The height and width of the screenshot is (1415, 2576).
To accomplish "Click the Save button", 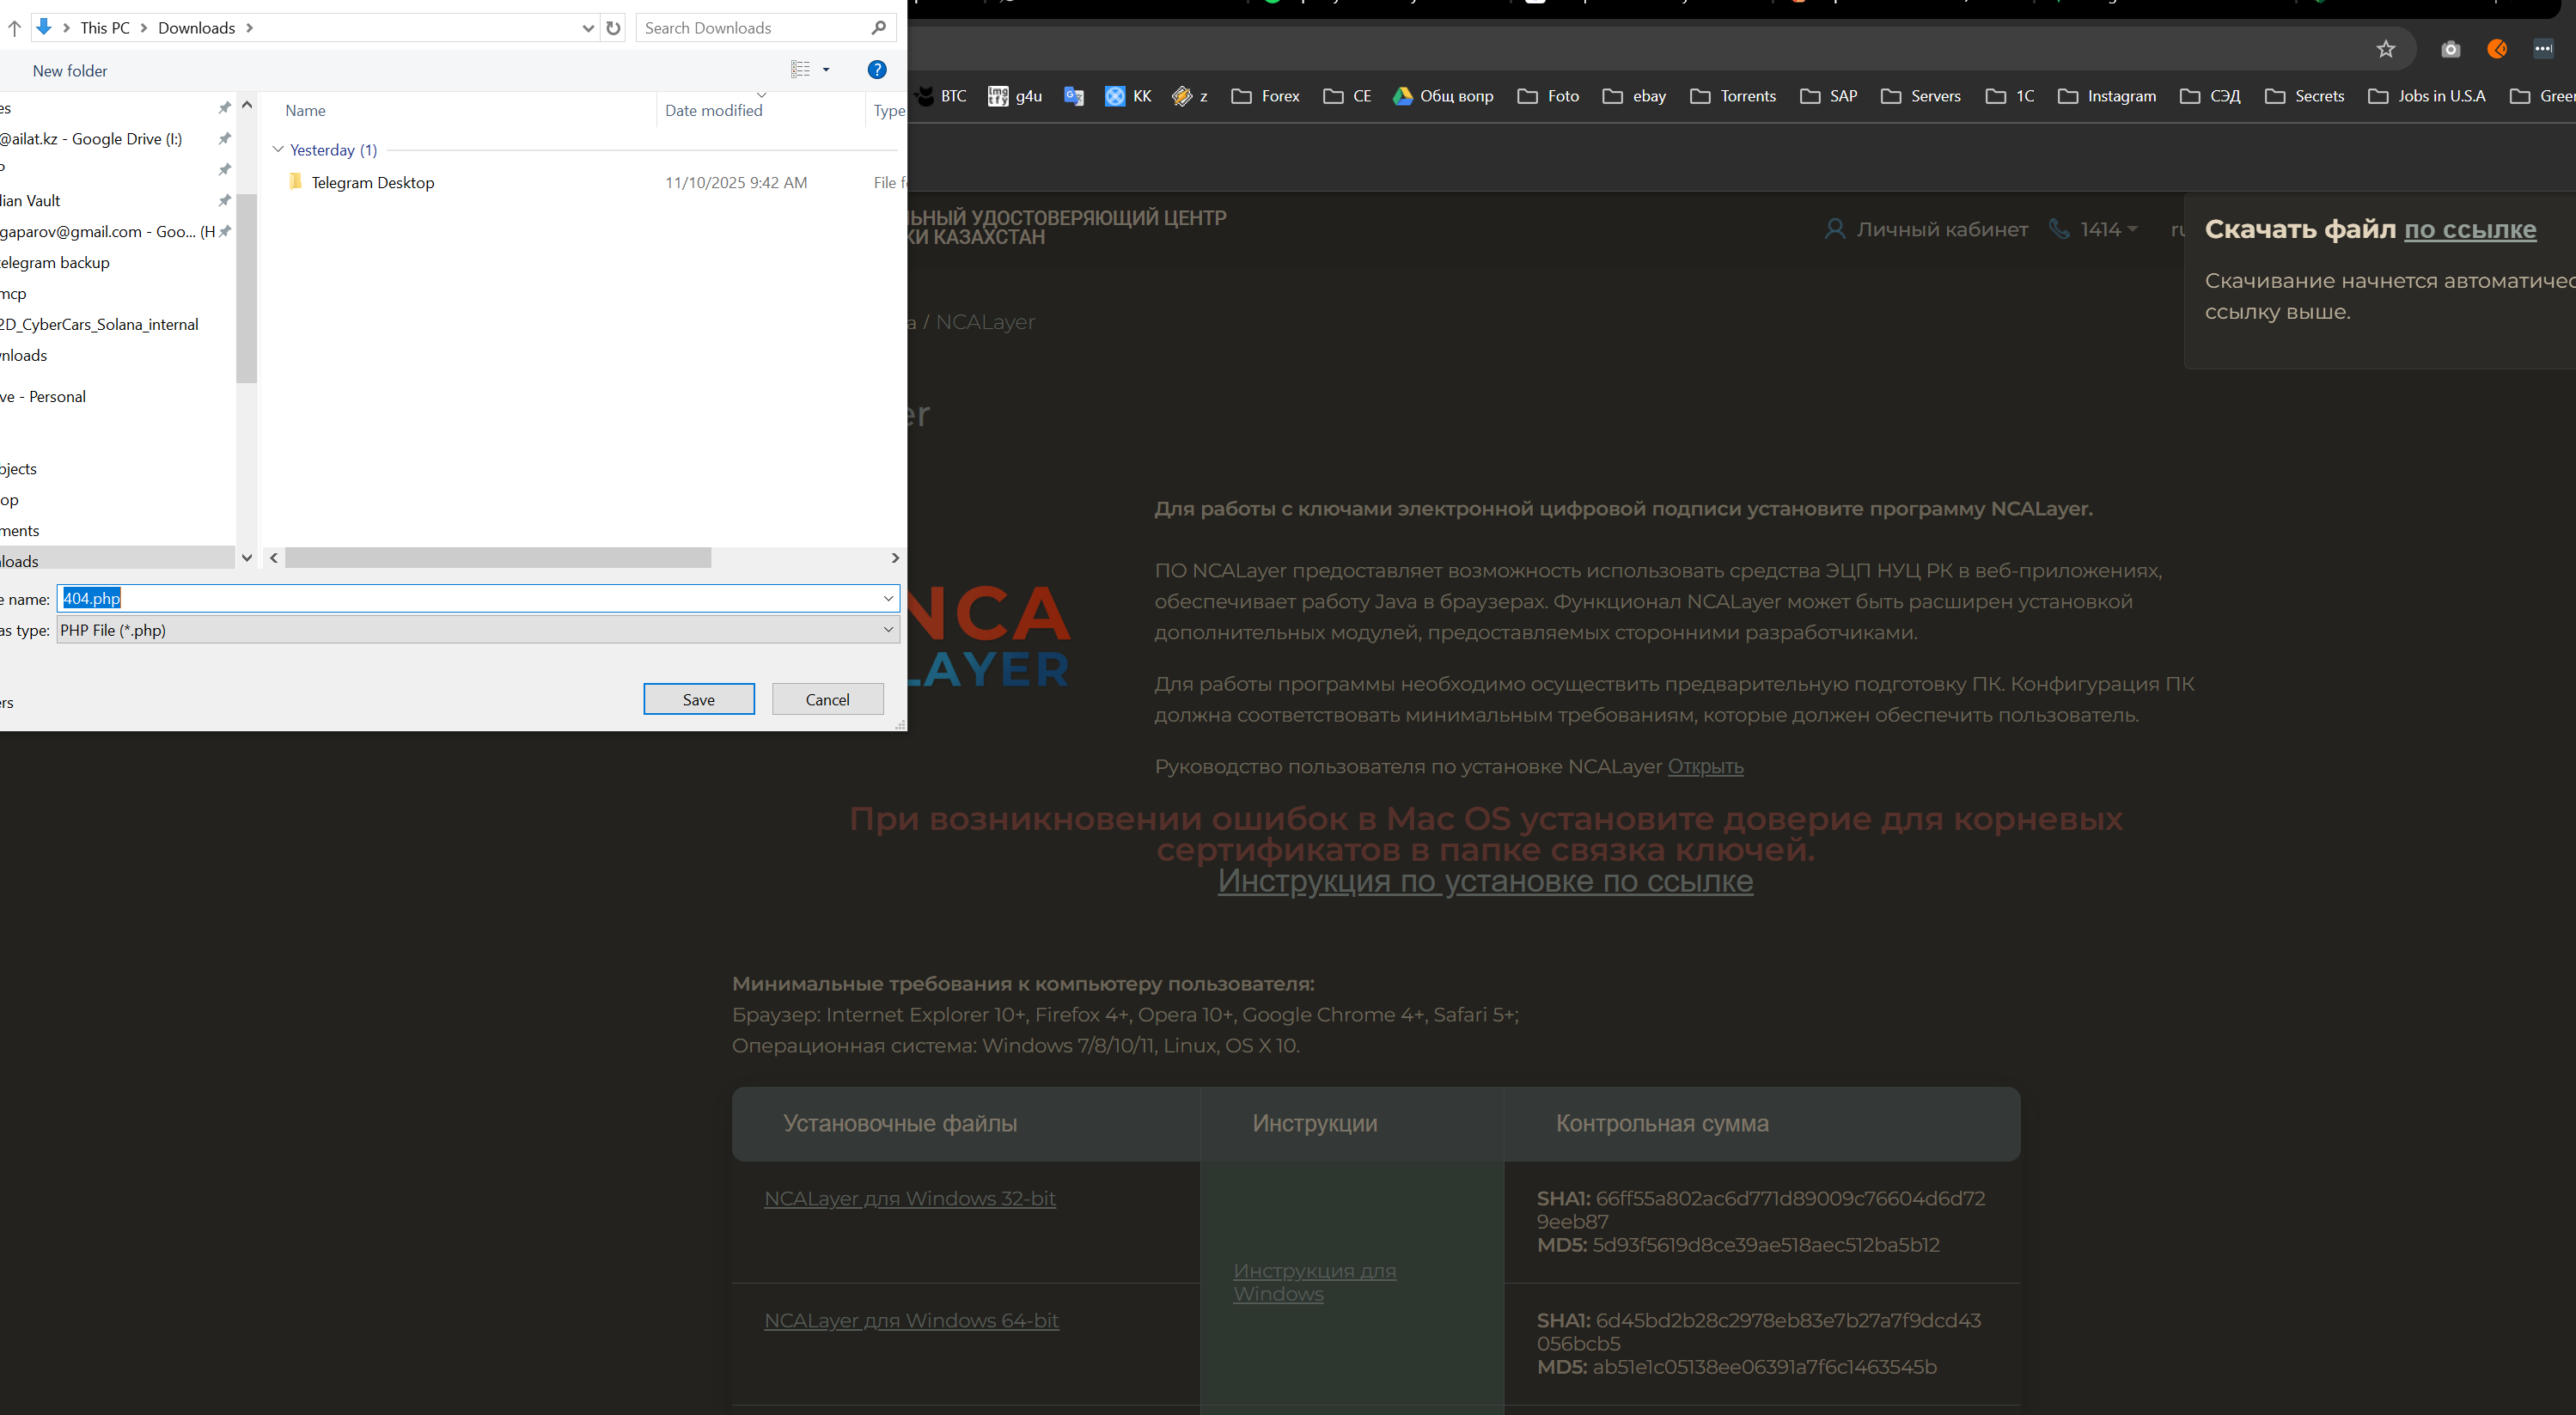I will tap(698, 699).
